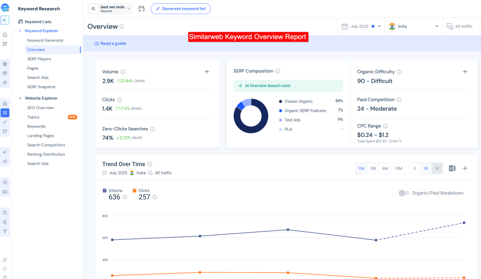This screenshot has height=279, width=481.
Task: Click the bar chart icon in left rail
Action: (x=5, y=104)
